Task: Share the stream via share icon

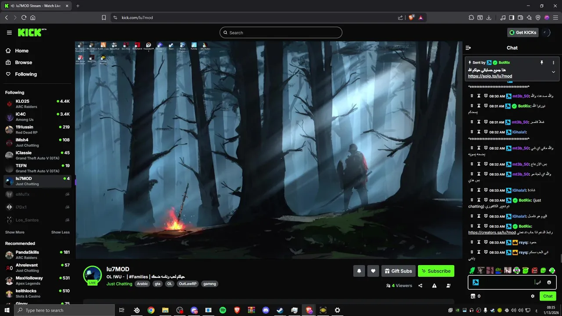Action: tap(420, 286)
